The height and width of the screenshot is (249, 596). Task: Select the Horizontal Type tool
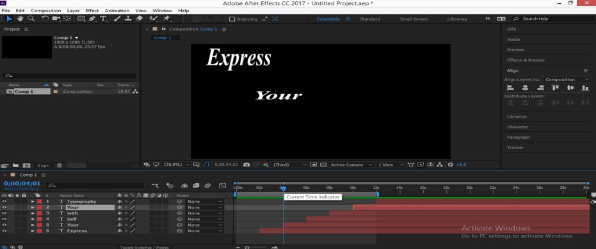[x=103, y=19]
